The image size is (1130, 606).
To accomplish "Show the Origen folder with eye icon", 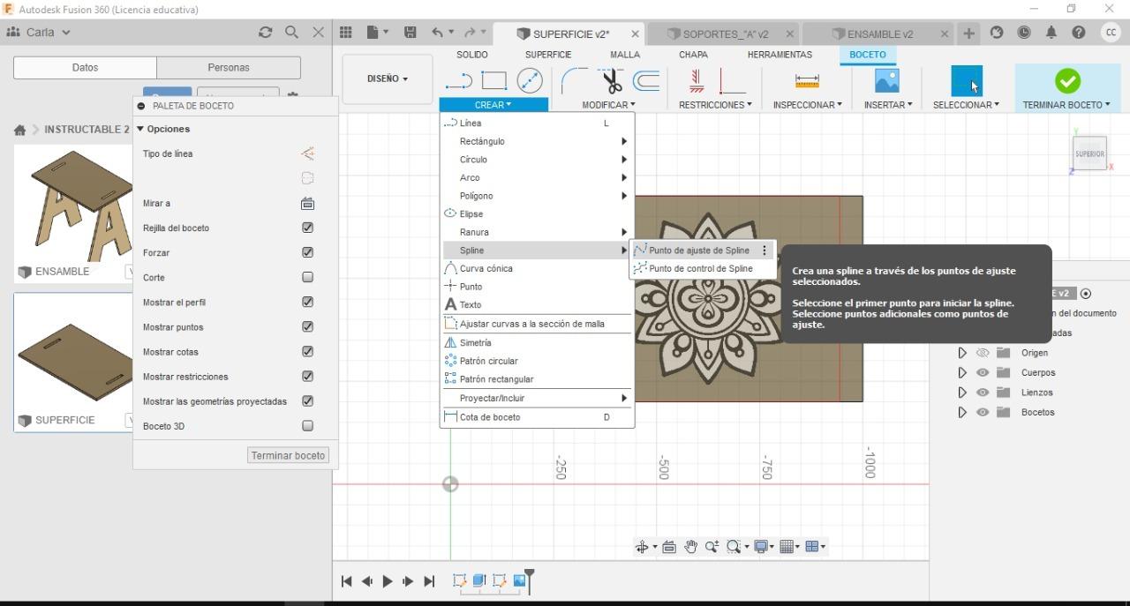I will coord(983,353).
